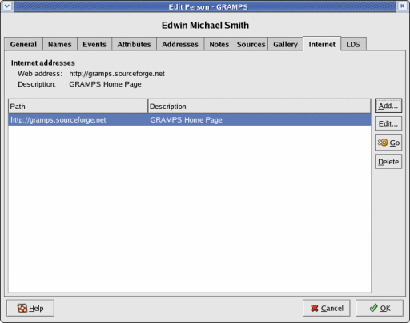This screenshot has width=410, height=323.
Task: Select the gramps.sourceforge.net row
Action: (190, 120)
